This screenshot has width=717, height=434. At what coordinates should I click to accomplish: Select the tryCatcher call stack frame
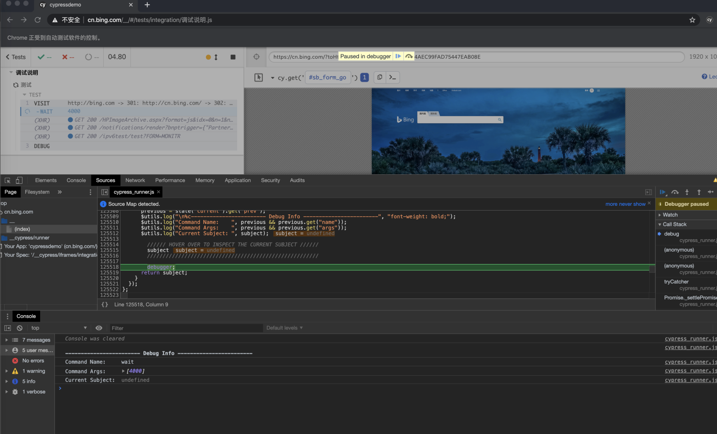pos(686,285)
